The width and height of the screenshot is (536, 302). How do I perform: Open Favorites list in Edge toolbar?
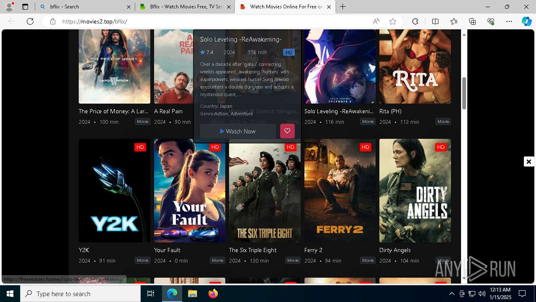click(454, 21)
